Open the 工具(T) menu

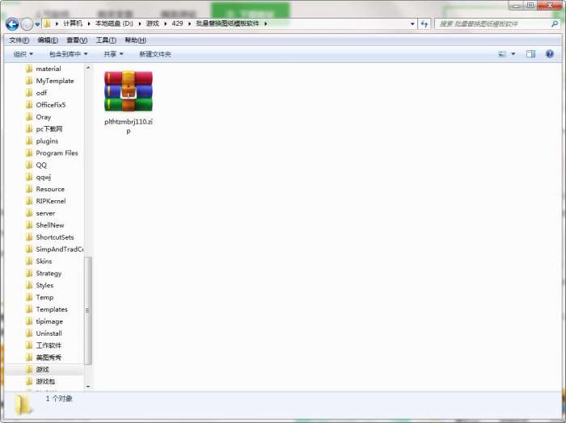point(106,40)
